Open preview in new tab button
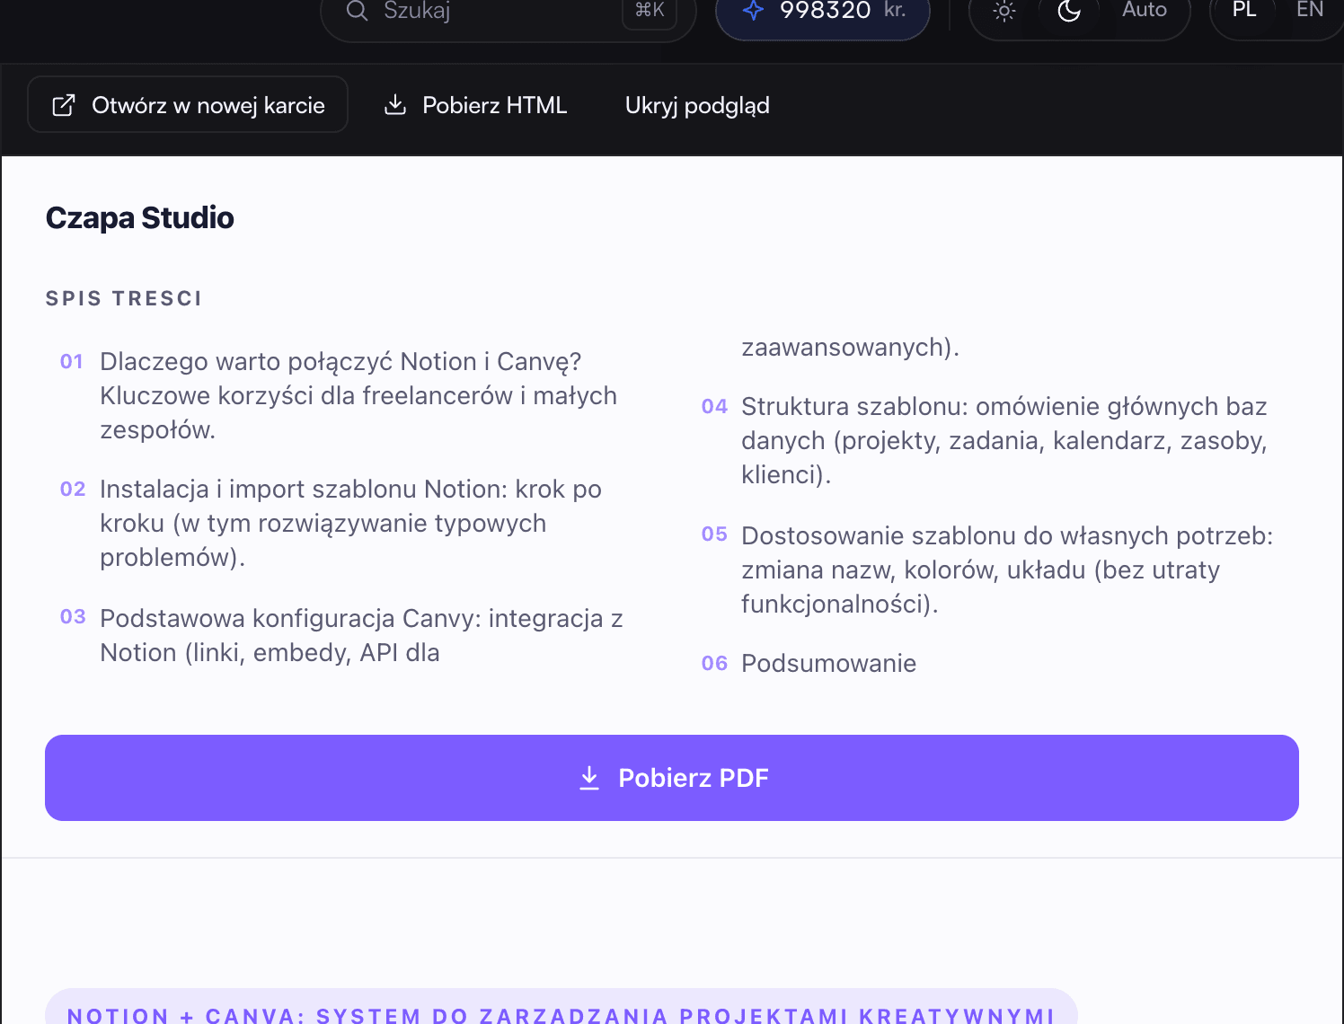 click(x=188, y=104)
